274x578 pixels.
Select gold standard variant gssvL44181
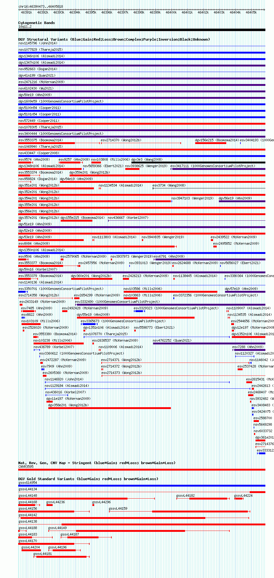pos(43,554)
